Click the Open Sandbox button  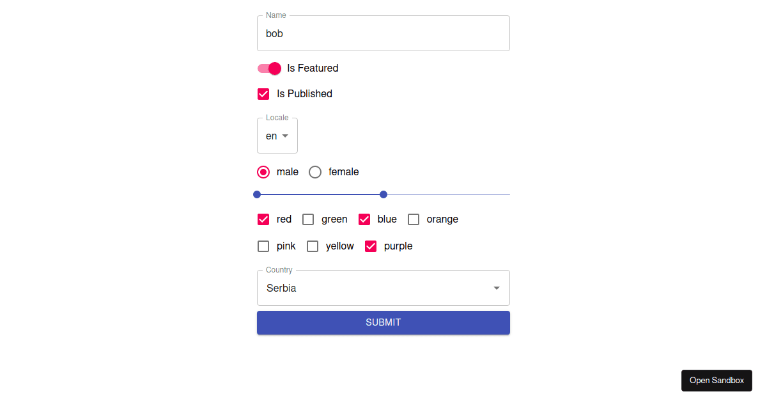coord(717,380)
